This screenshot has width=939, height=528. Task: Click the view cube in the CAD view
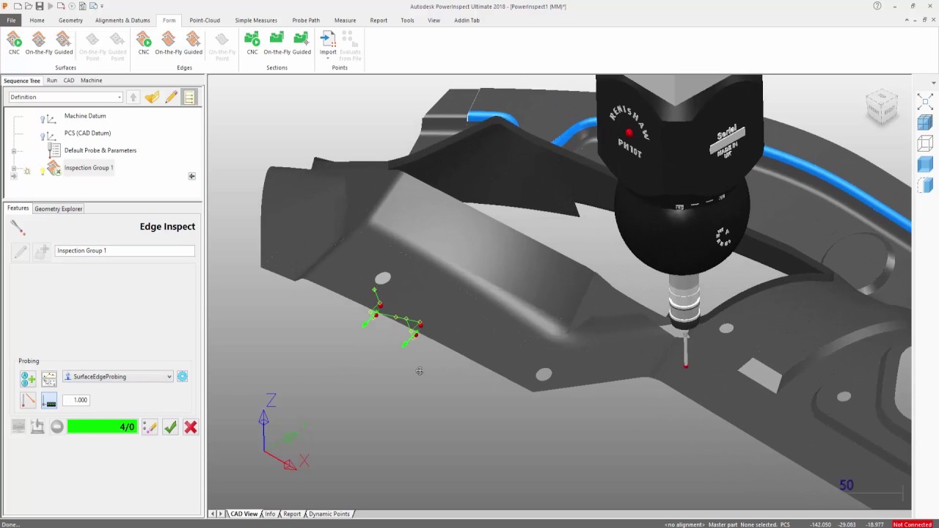[x=882, y=106]
